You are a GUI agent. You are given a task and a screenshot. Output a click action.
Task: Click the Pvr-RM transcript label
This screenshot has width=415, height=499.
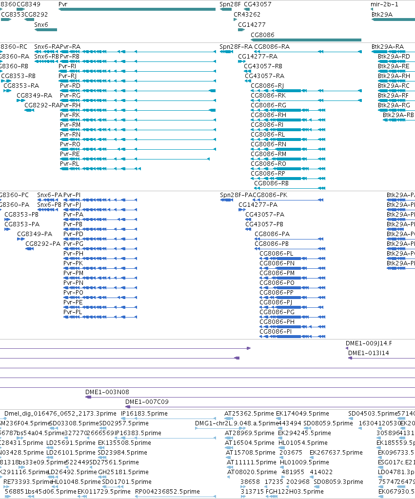pos(70,125)
